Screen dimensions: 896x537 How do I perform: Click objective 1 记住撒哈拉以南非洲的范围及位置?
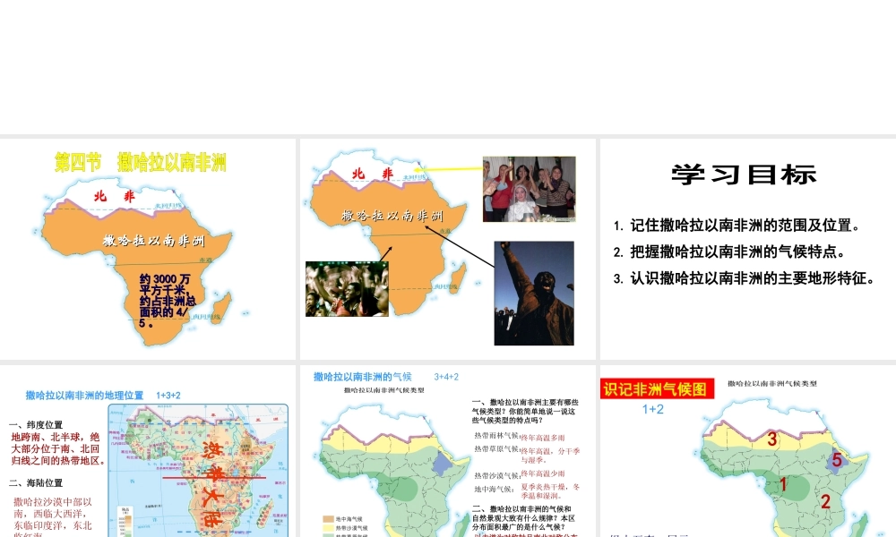737,226
